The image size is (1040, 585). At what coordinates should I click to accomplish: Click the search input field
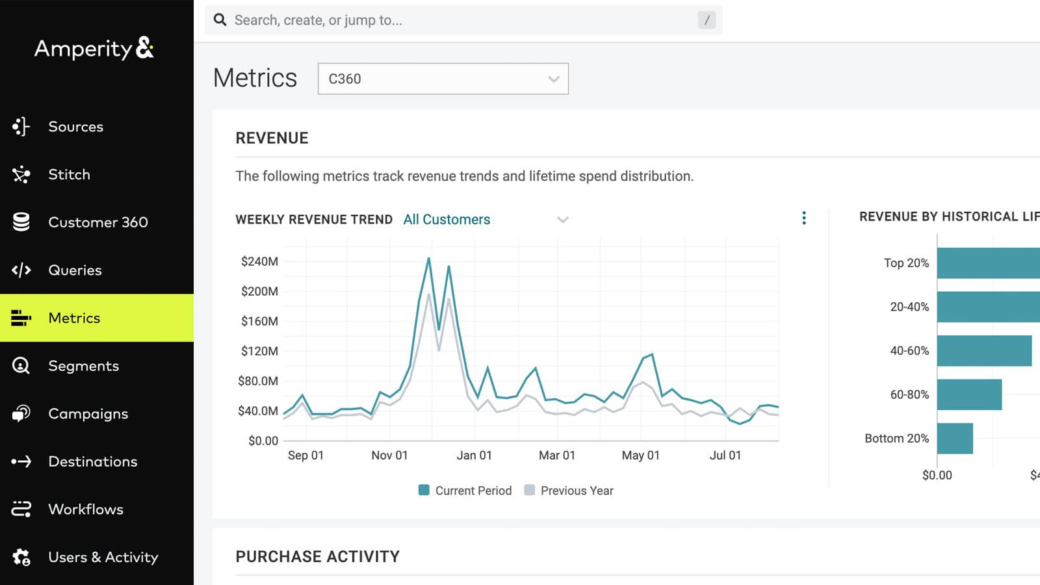(x=455, y=20)
